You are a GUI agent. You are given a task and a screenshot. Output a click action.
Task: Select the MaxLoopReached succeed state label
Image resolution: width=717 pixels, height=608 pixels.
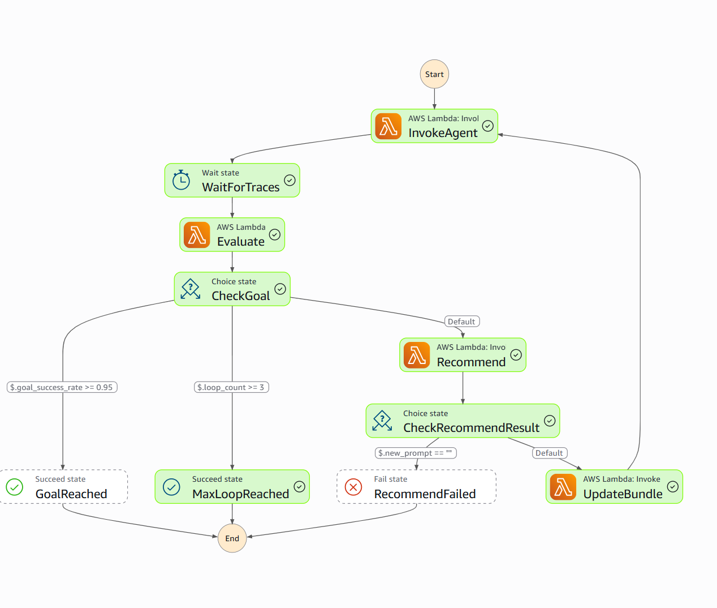241,494
